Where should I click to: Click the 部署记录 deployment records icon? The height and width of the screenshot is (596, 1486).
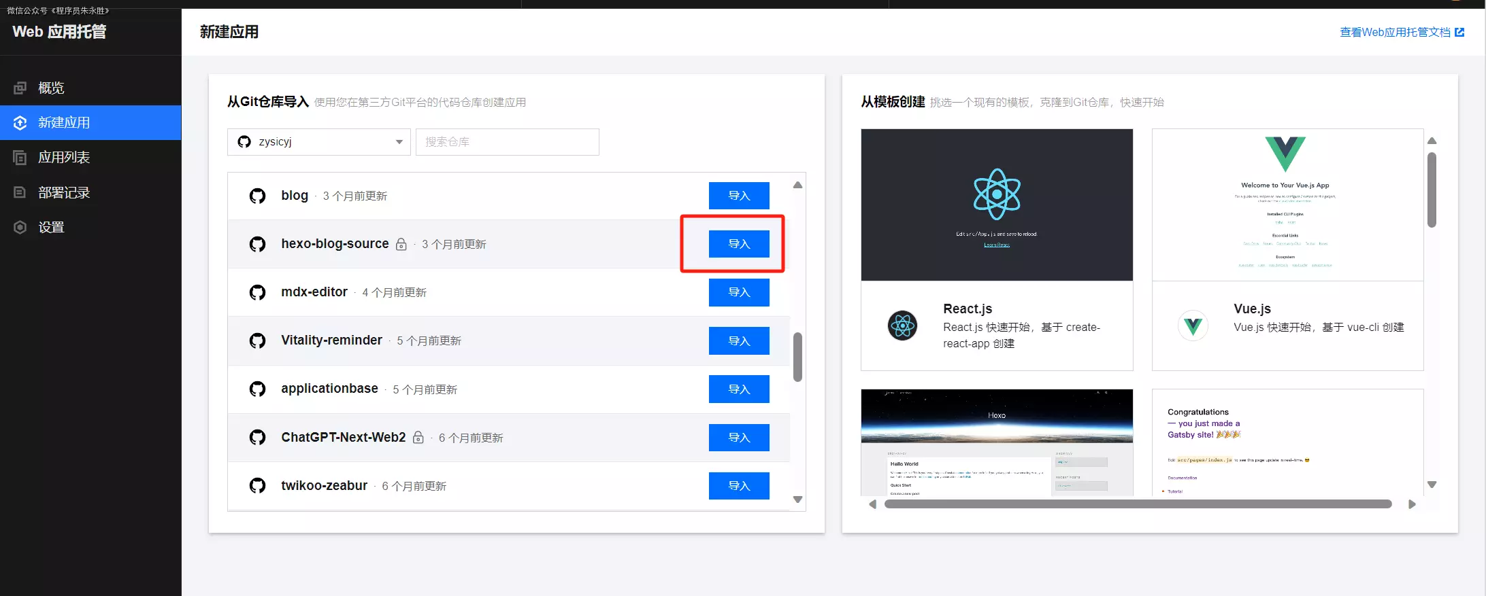pyautogui.click(x=20, y=192)
